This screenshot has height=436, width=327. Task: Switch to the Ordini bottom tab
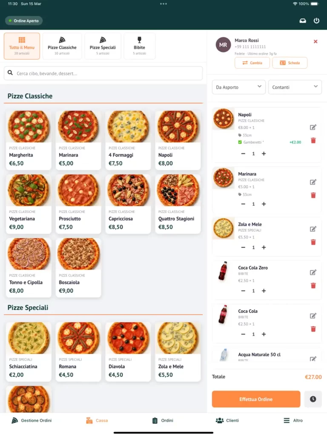[x=163, y=420]
